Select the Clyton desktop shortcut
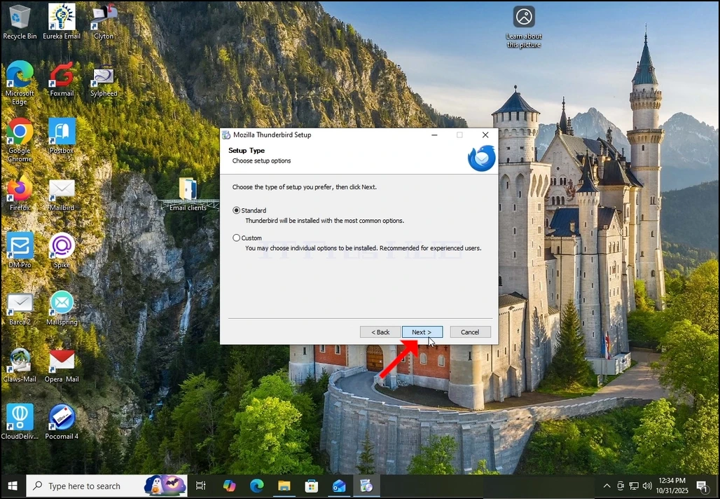The height and width of the screenshot is (499, 720). pos(104,22)
